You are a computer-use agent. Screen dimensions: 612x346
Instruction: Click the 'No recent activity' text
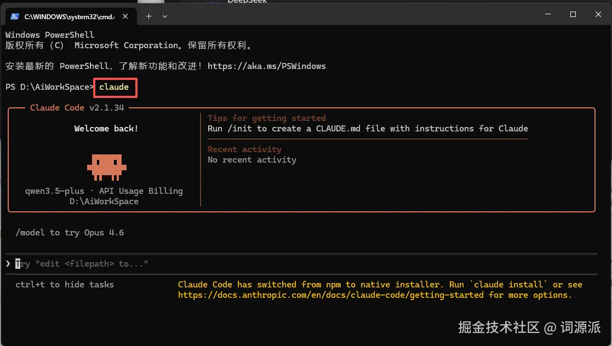(x=251, y=160)
